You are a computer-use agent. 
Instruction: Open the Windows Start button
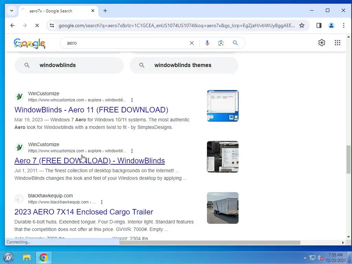(9, 258)
